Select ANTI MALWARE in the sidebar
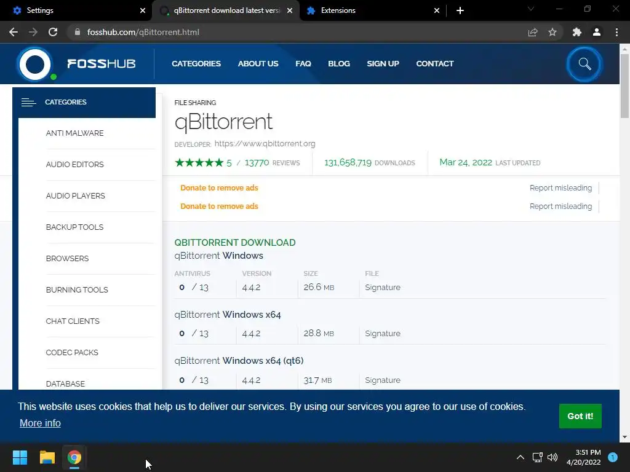 tap(74, 133)
